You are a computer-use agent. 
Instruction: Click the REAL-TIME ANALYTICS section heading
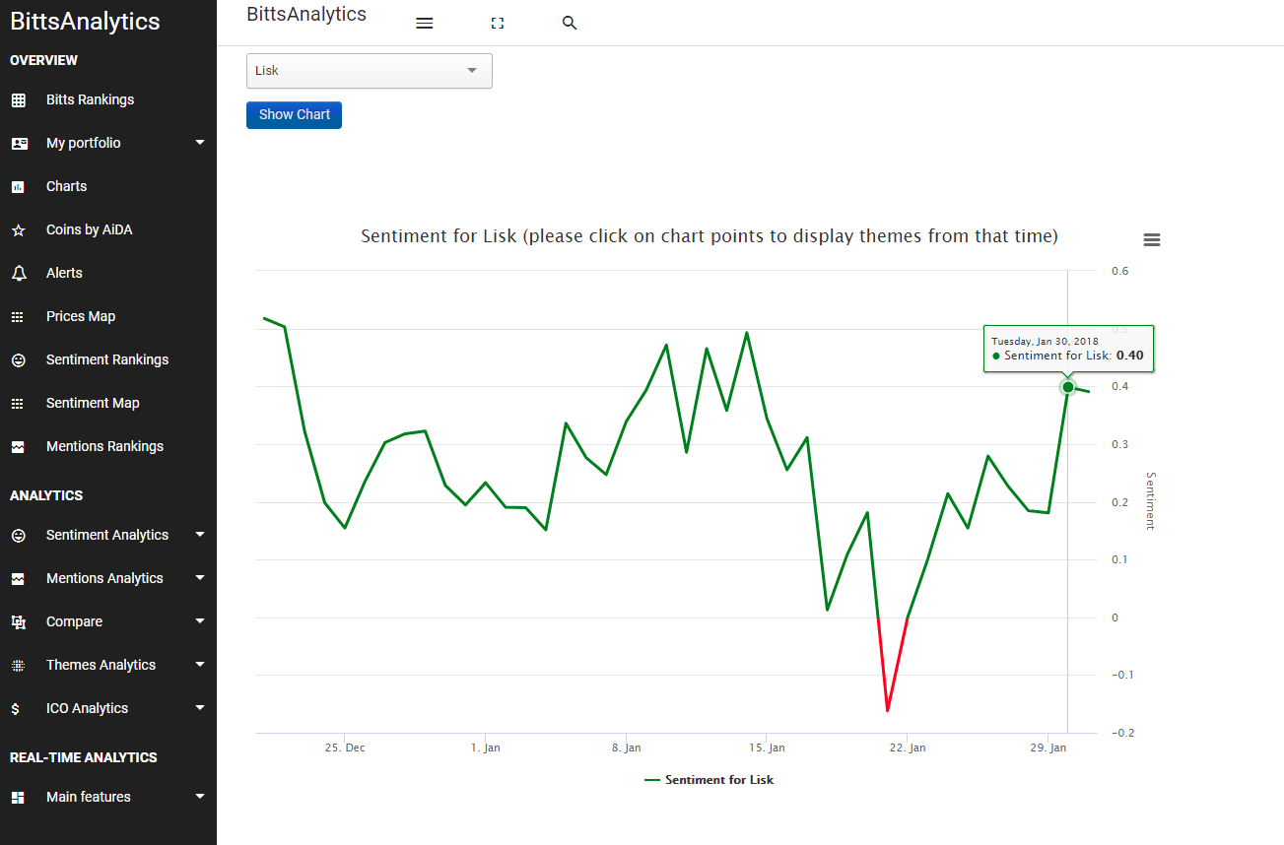click(x=84, y=757)
